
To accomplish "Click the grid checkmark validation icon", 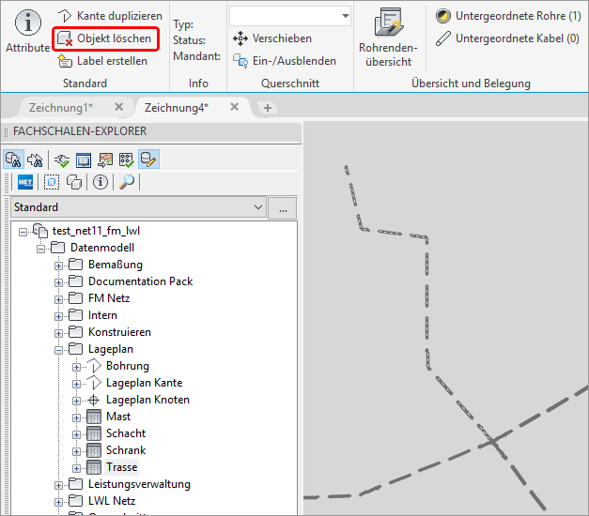I will click(x=126, y=160).
